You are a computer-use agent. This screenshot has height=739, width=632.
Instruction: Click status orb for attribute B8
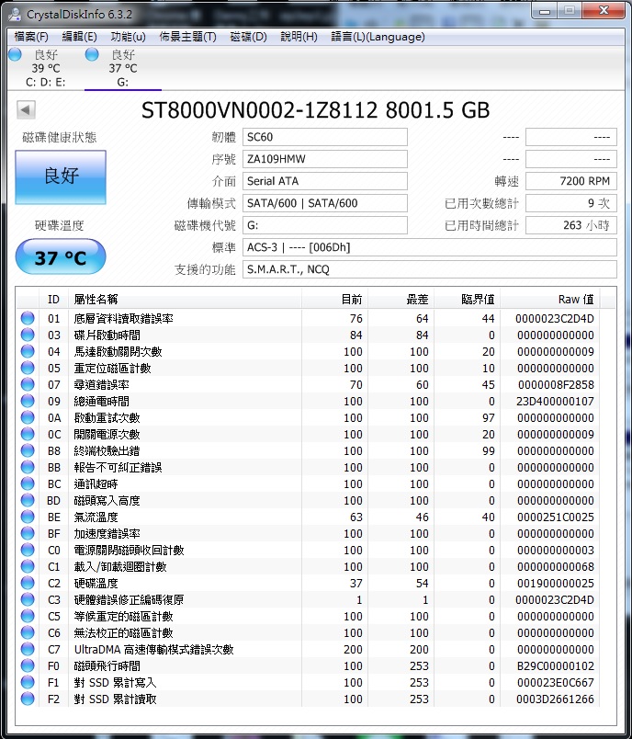point(28,450)
